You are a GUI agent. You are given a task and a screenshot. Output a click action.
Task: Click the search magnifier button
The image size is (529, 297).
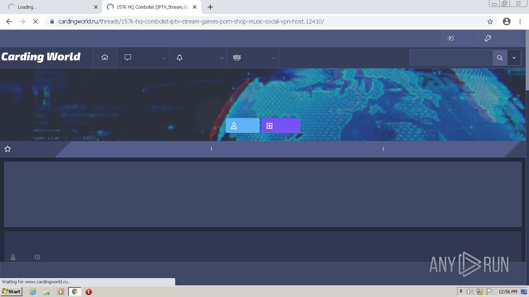[x=500, y=58]
